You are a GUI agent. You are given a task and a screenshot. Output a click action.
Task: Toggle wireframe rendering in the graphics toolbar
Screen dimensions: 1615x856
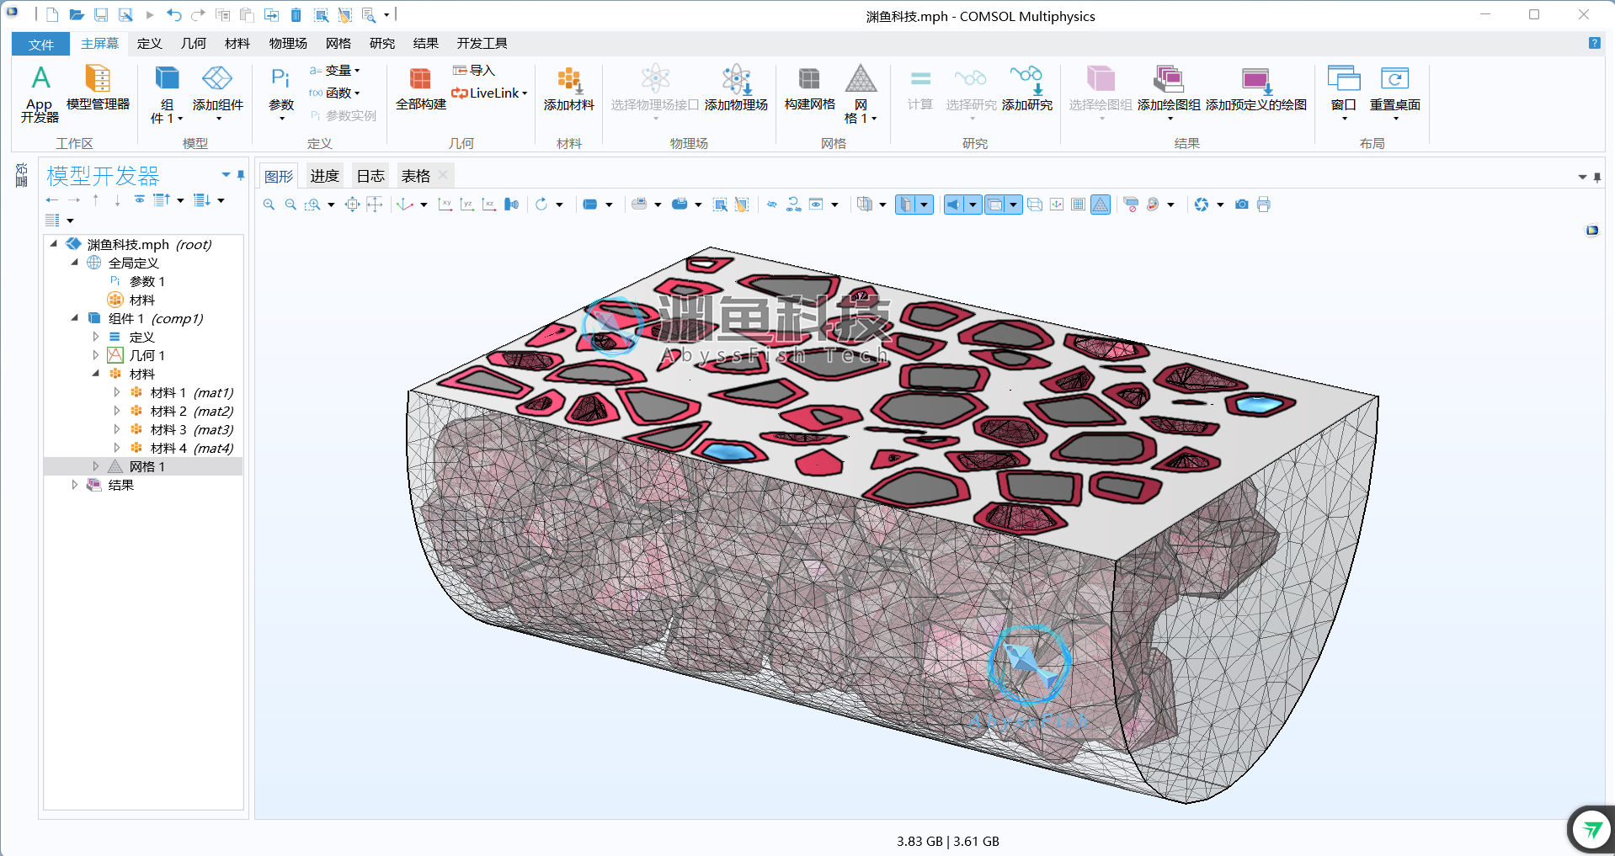(x=1035, y=205)
